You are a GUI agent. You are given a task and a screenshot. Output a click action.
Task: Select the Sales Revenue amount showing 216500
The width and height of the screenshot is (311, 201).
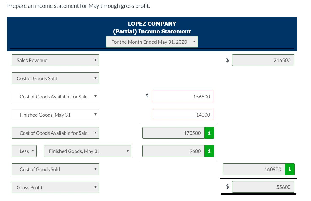point(263,60)
